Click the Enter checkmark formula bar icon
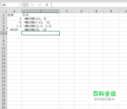This screenshot has height=109, width=127. (40, 5)
